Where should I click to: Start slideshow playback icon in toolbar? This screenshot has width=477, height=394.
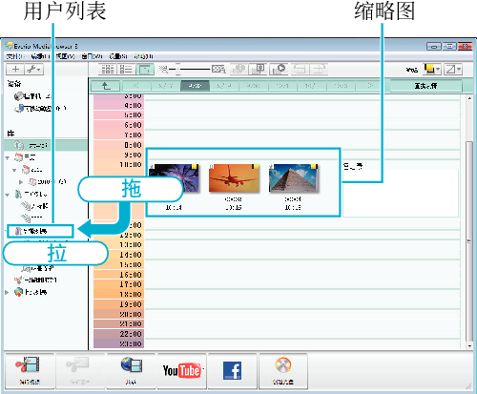[x=279, y=69]
